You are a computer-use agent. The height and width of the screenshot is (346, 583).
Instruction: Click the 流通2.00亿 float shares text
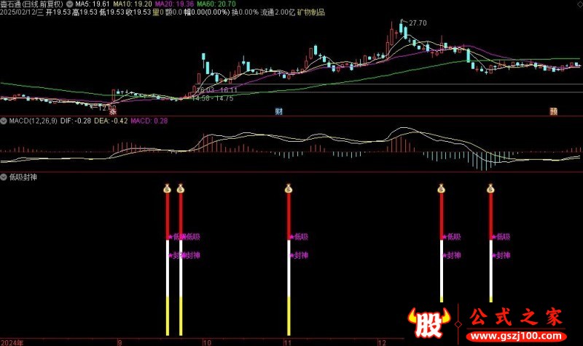click(278, 12)
